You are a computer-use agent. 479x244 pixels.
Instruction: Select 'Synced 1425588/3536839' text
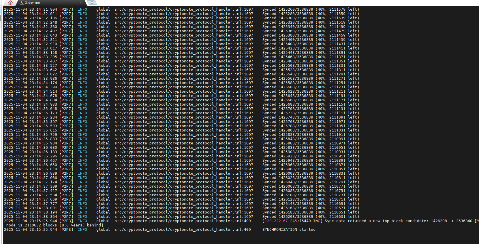[288, 83]
